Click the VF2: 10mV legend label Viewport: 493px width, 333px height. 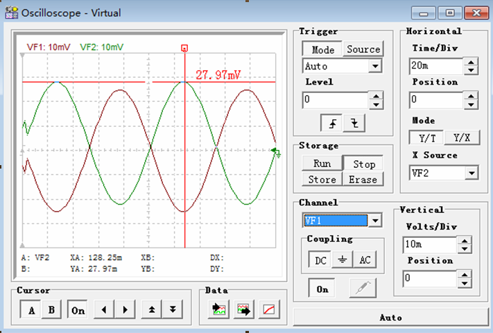click(102, 47)
